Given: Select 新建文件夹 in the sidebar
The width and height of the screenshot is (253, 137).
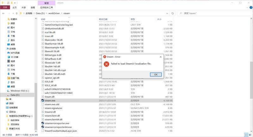Looking at the screenshot, I should point(15,128).
